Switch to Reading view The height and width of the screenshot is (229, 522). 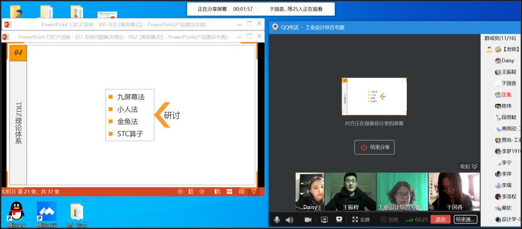241,191
